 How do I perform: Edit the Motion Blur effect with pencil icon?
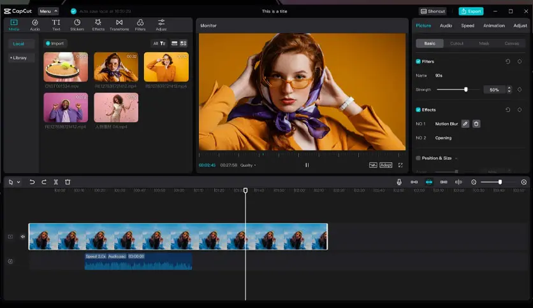(x=465, y=123)
